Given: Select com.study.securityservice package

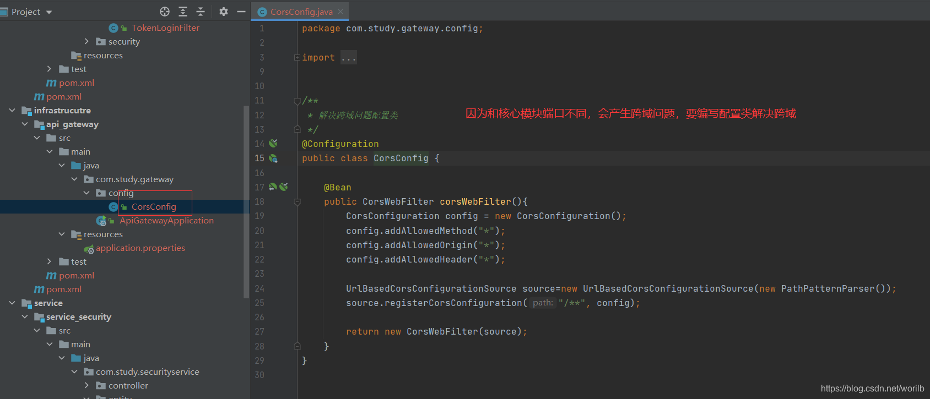Looking at the screenshot, I should (x=148, y=371).
